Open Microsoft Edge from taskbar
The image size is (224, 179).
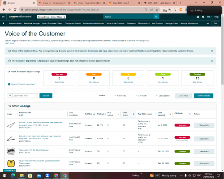[x=13, y=175]
